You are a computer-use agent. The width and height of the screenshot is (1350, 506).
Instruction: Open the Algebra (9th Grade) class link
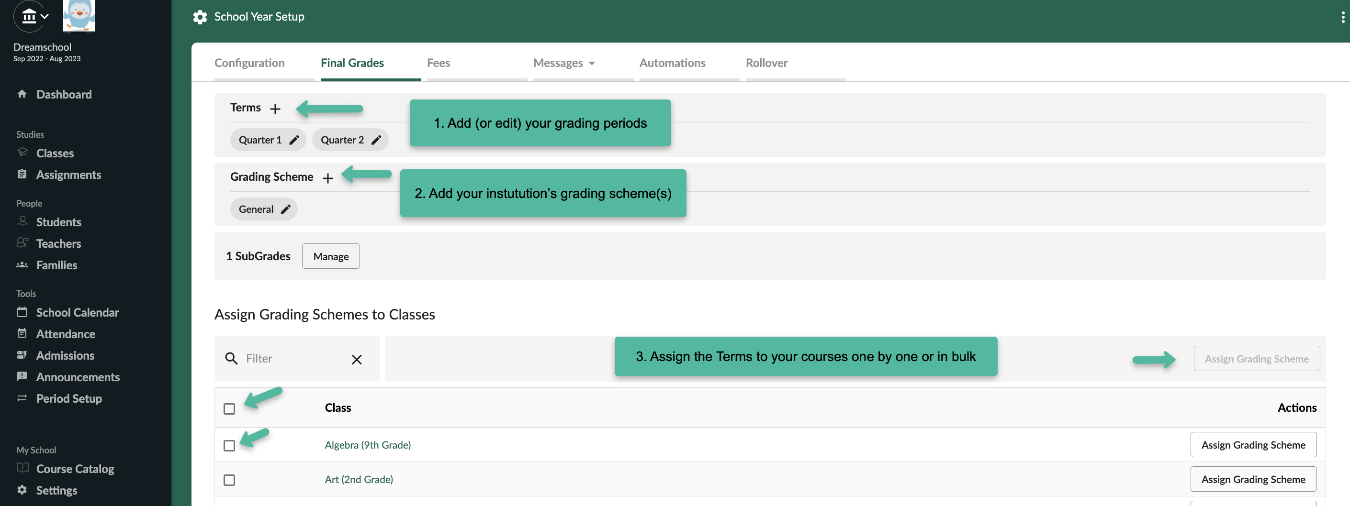[x=368, y=445]
